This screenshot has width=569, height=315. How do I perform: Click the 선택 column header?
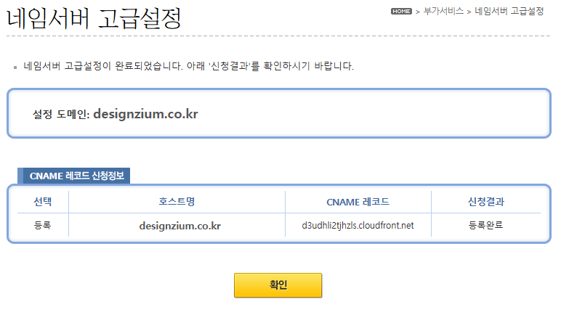(43, 201)
